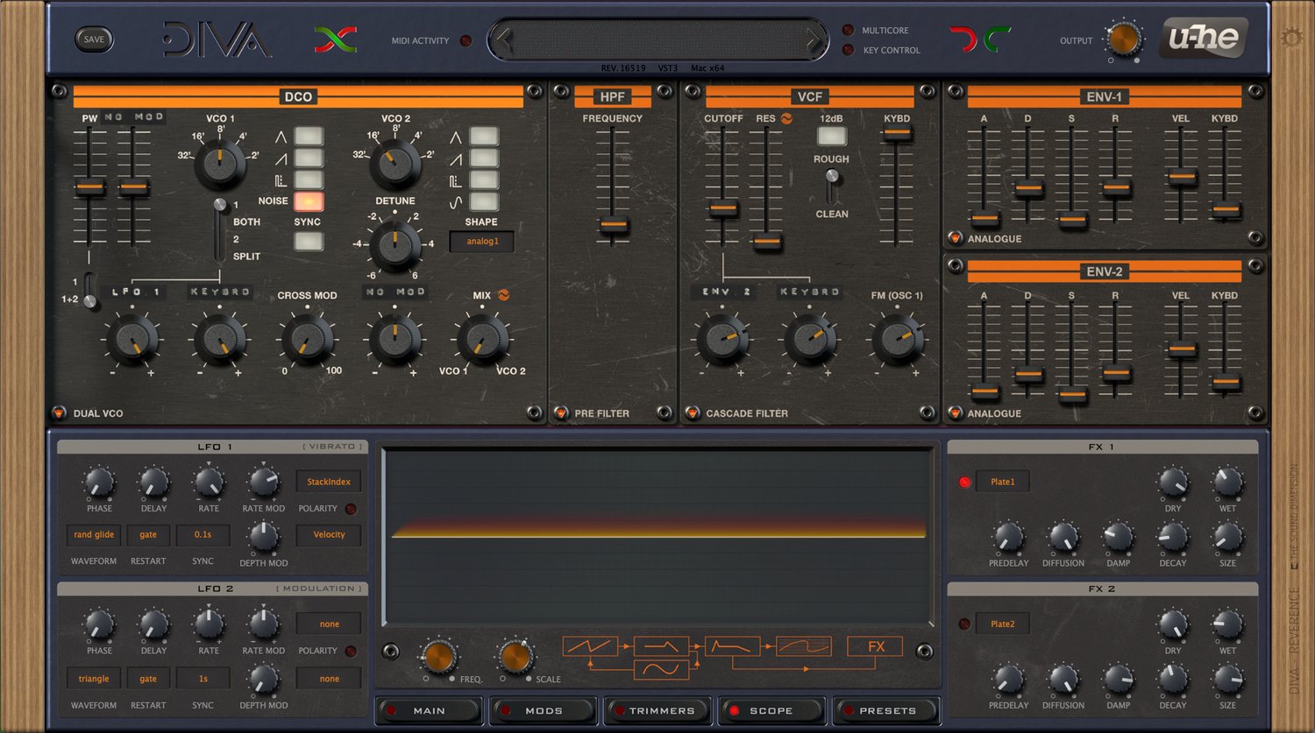
Task: Click the redo green arrow icon
Action: click(x=997, y=39)
